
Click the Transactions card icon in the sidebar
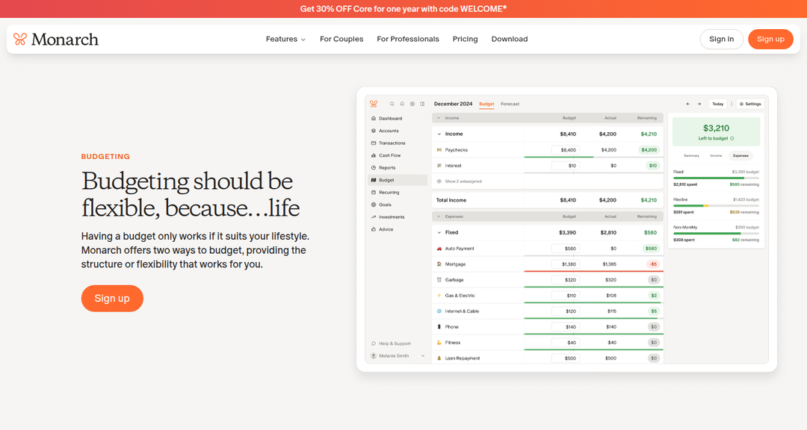[374, 143]
